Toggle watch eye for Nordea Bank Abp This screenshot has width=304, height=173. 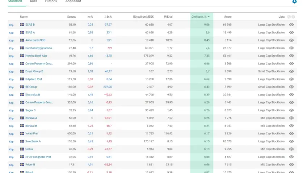291,56
